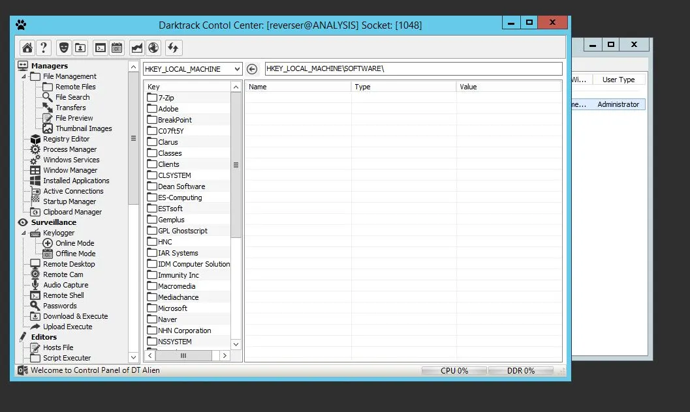Screen dimensions: 690x412
Task: Open Registry Editor in sidebar
Action: pyautogui.click(x=66, y=139)
